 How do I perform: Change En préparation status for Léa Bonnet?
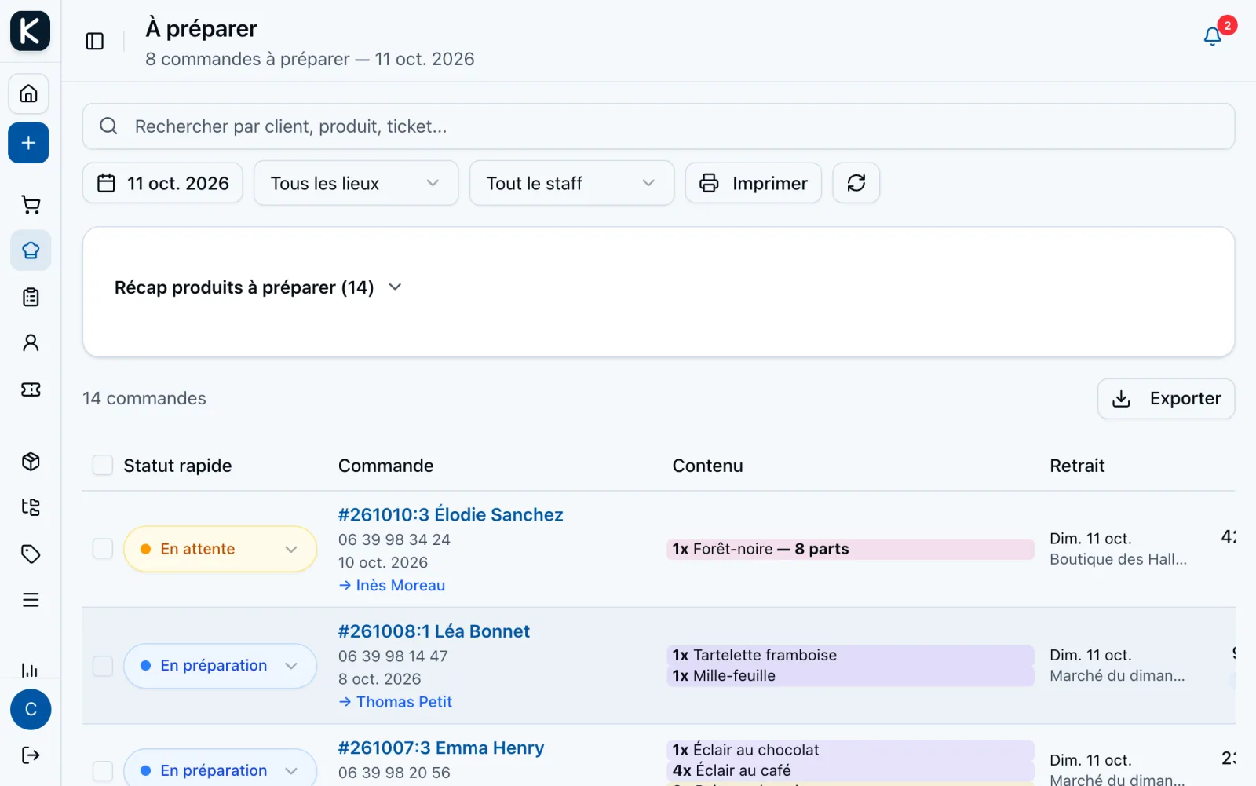220,666
